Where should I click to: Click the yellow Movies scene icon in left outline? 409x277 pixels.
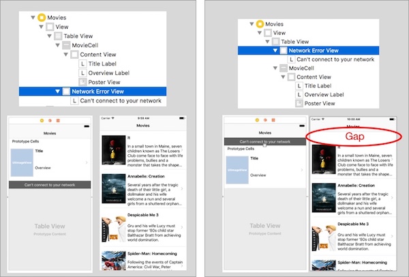click(x=42, y=18)
